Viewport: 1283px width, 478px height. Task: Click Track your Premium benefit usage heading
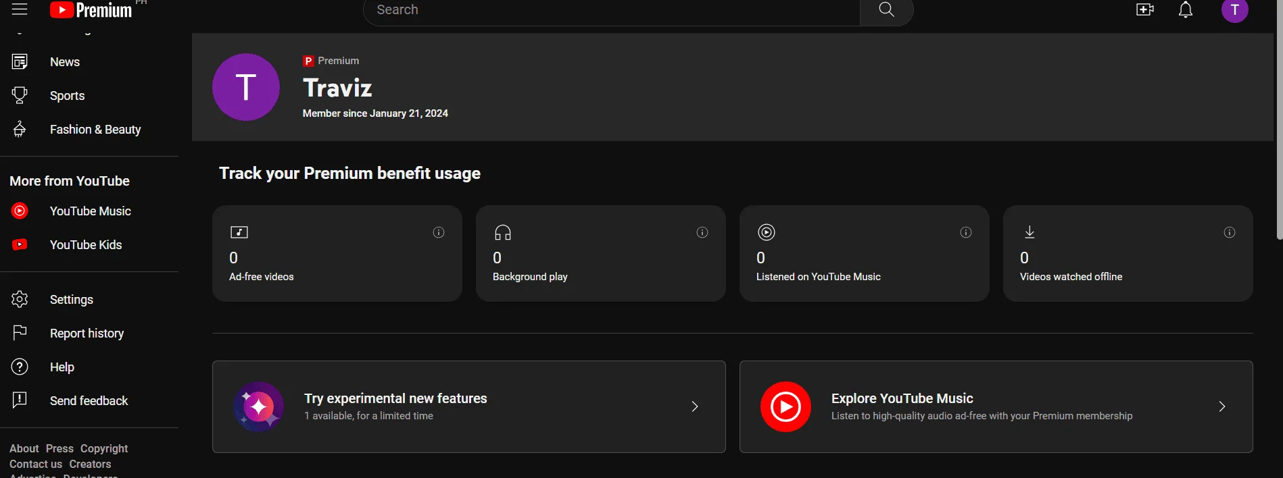point(349,174)
